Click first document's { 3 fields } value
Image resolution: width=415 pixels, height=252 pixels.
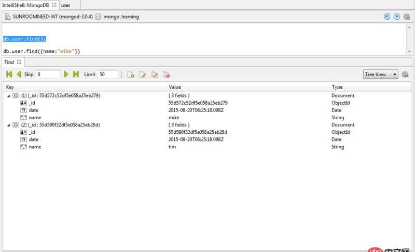click(179, 95)
